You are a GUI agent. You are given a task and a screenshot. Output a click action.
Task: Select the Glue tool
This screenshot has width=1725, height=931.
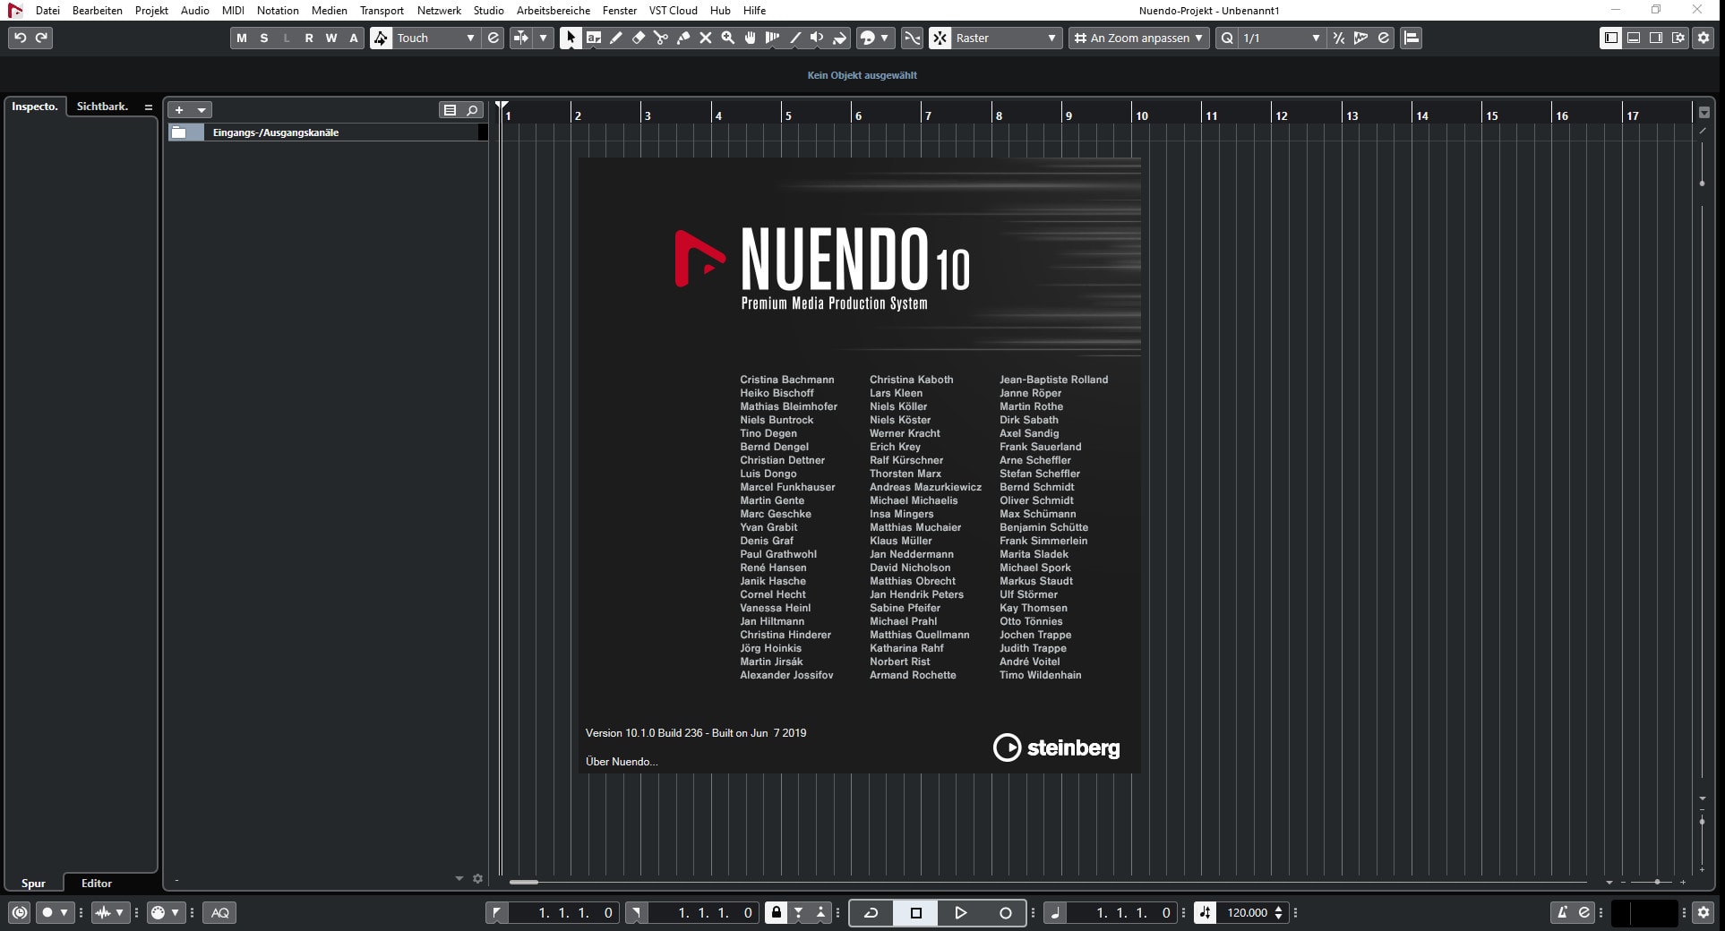[x=682, y=38]
